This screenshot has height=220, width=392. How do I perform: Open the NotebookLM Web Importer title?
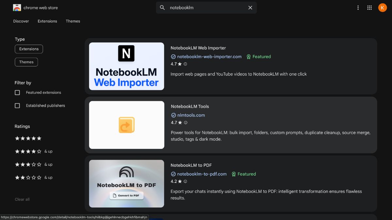coord(198,48)
